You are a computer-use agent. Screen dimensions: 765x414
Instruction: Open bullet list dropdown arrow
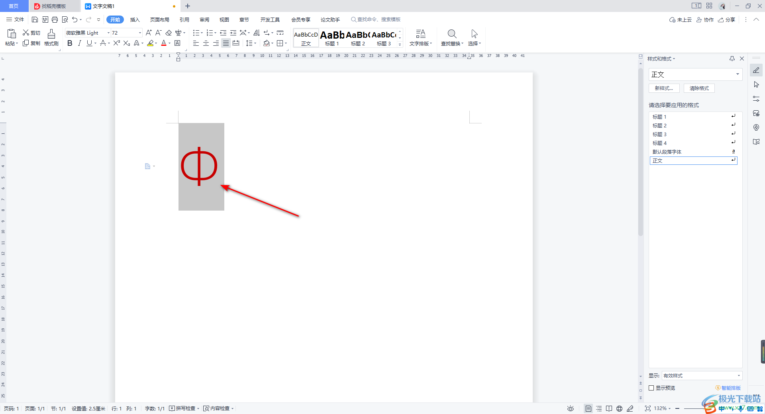pyautogui.click(x=202, y=33)
